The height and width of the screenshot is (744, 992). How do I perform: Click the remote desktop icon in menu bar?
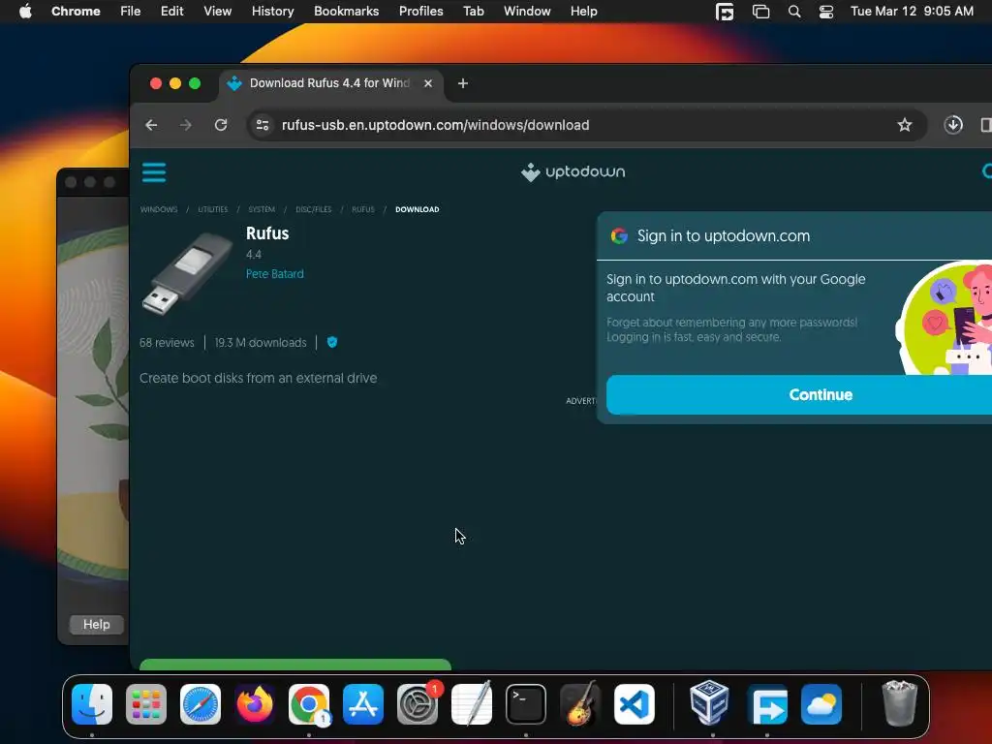click(x=725, y=12)
